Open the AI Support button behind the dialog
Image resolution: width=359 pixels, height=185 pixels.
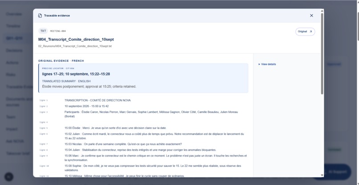(337, 172)
